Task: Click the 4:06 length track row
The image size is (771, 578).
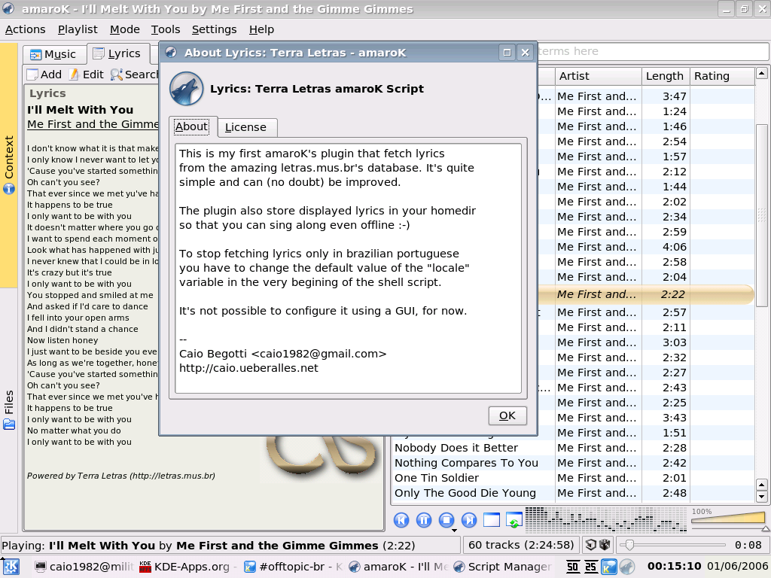Action: click(646, 247)
